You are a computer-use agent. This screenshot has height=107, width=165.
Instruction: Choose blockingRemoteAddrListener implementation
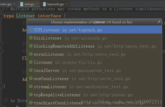pos(94,46)
